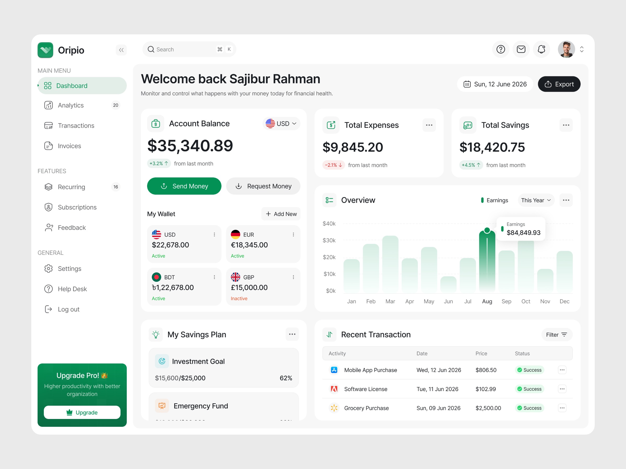Open the calendar date icon
This screenshot has height=469, width=626.
click(467, 84)
